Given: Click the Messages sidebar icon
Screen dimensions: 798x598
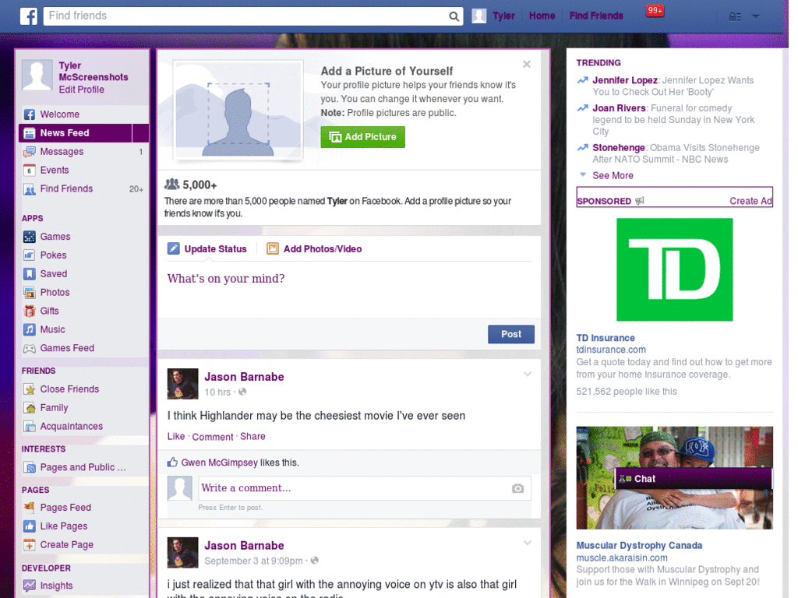Looking at the screenshot, I should pyautogui.click(x=30, y=152).
